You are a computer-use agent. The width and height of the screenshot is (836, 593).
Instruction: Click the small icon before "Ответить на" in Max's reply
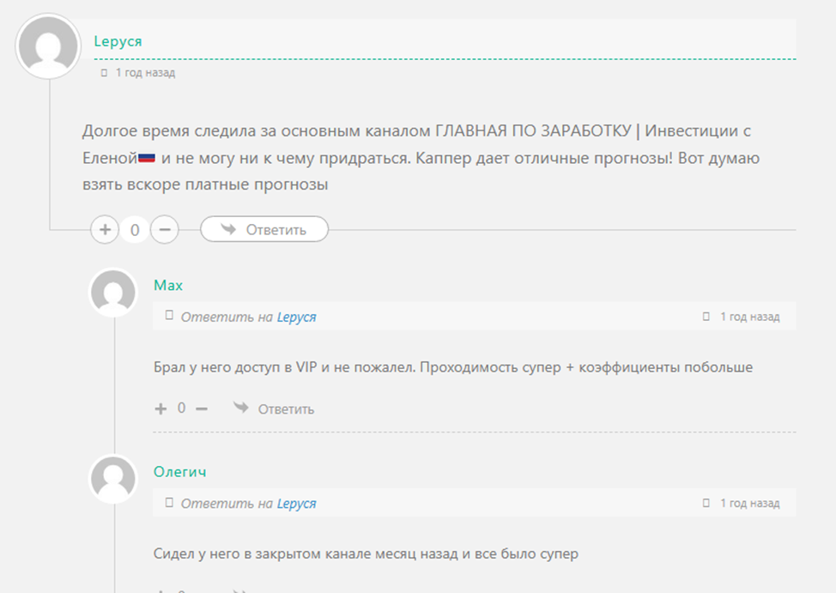(169, 317)
